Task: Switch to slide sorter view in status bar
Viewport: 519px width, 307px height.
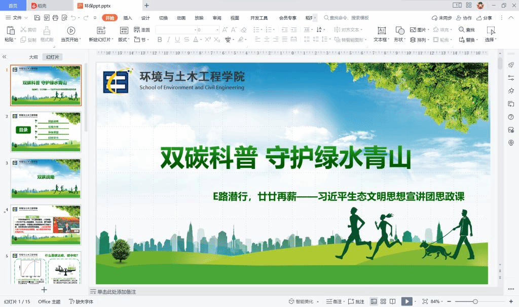Action: [x=383, y=301]
